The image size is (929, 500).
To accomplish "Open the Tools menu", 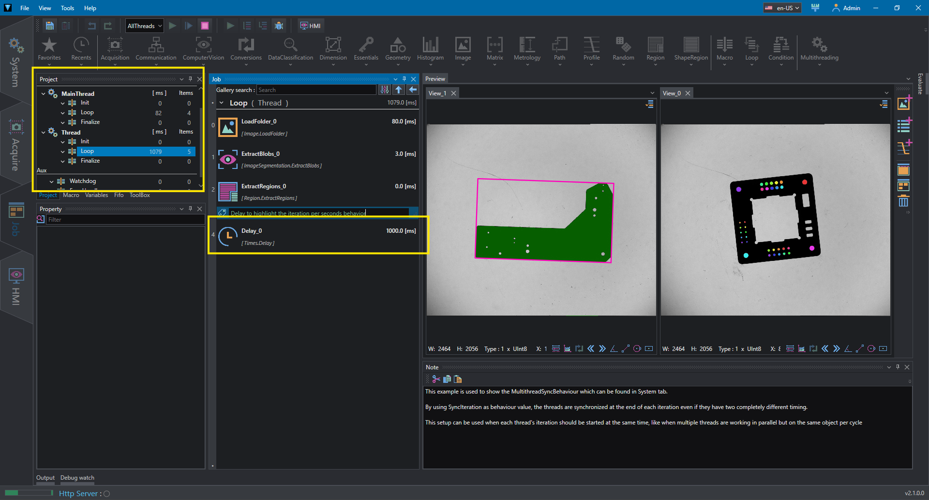I will pyautogui.click(x=67, y=8).
